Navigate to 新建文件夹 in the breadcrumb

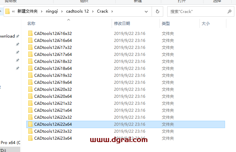(28, 11)
